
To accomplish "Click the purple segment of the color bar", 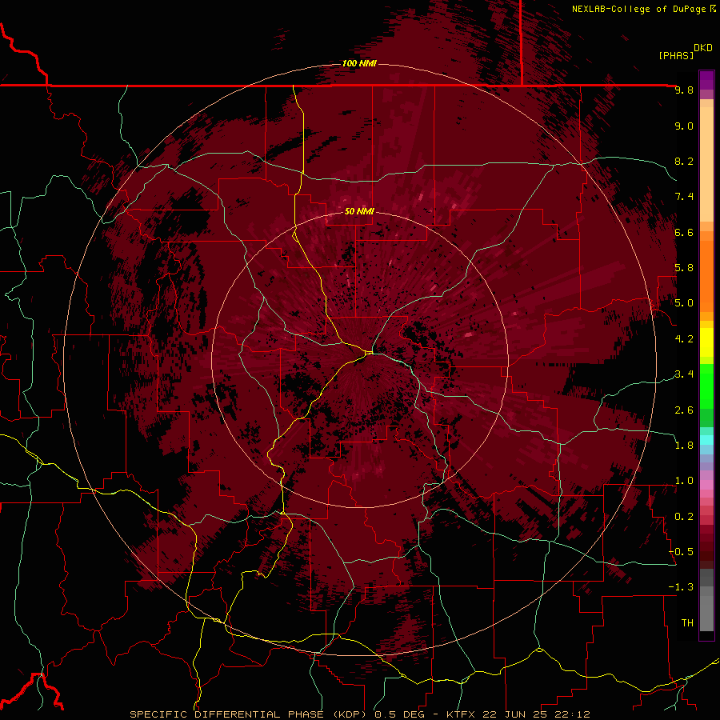I will click(706, 80).
